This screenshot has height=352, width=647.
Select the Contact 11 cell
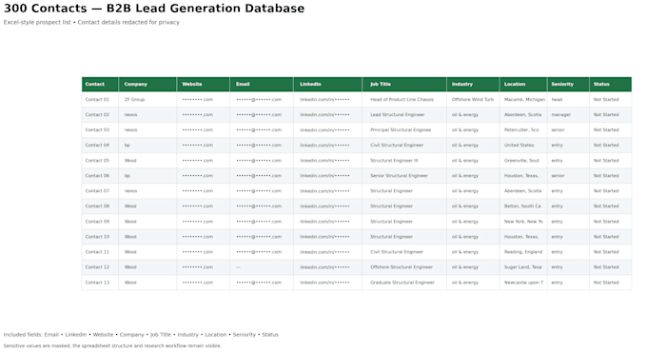(100, 252)
